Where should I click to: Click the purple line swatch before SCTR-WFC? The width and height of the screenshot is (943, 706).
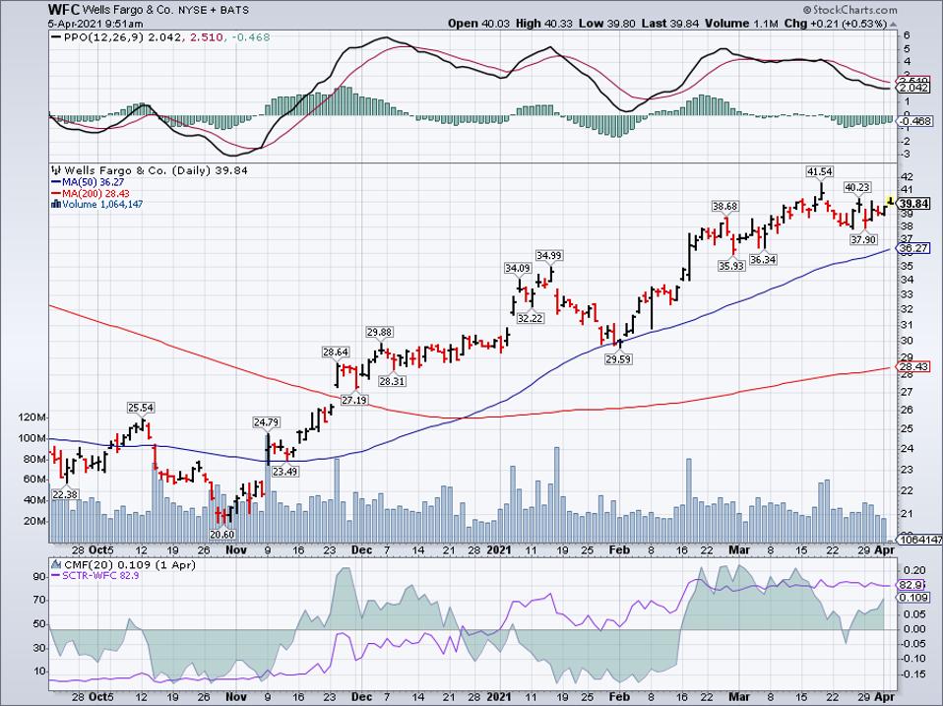(x=56, y=575)
